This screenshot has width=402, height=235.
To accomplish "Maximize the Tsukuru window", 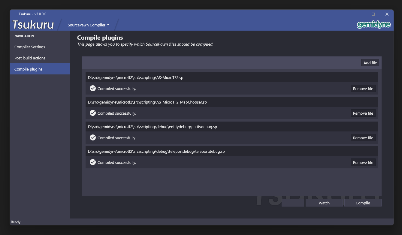I will click(373, 14).
